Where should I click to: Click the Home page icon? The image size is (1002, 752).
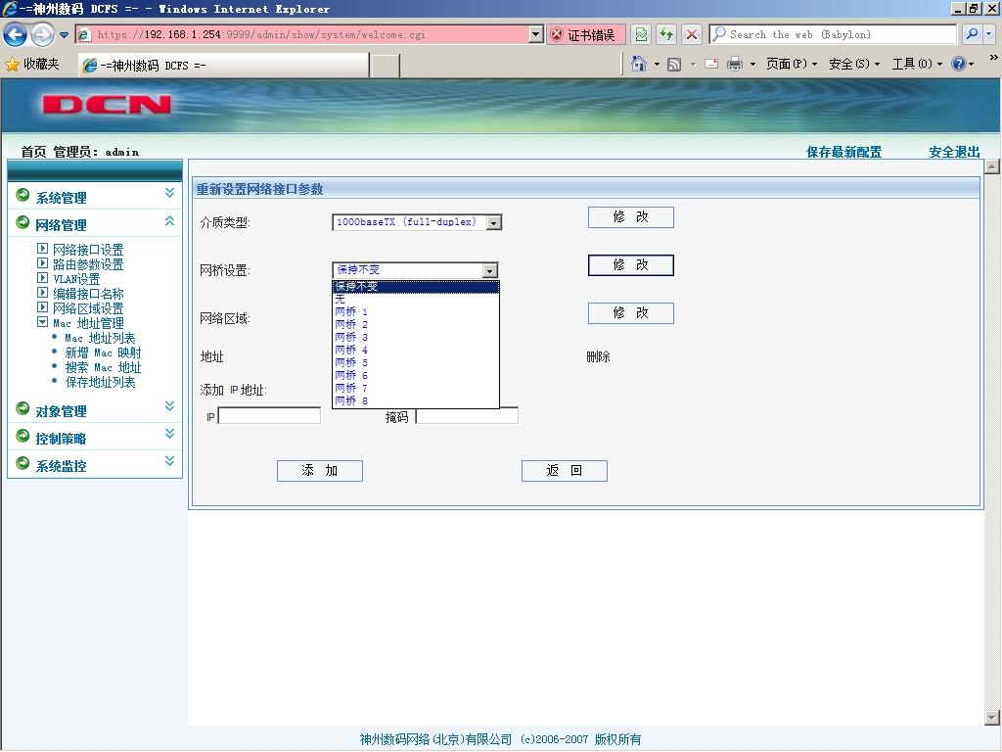click(638, 64)
